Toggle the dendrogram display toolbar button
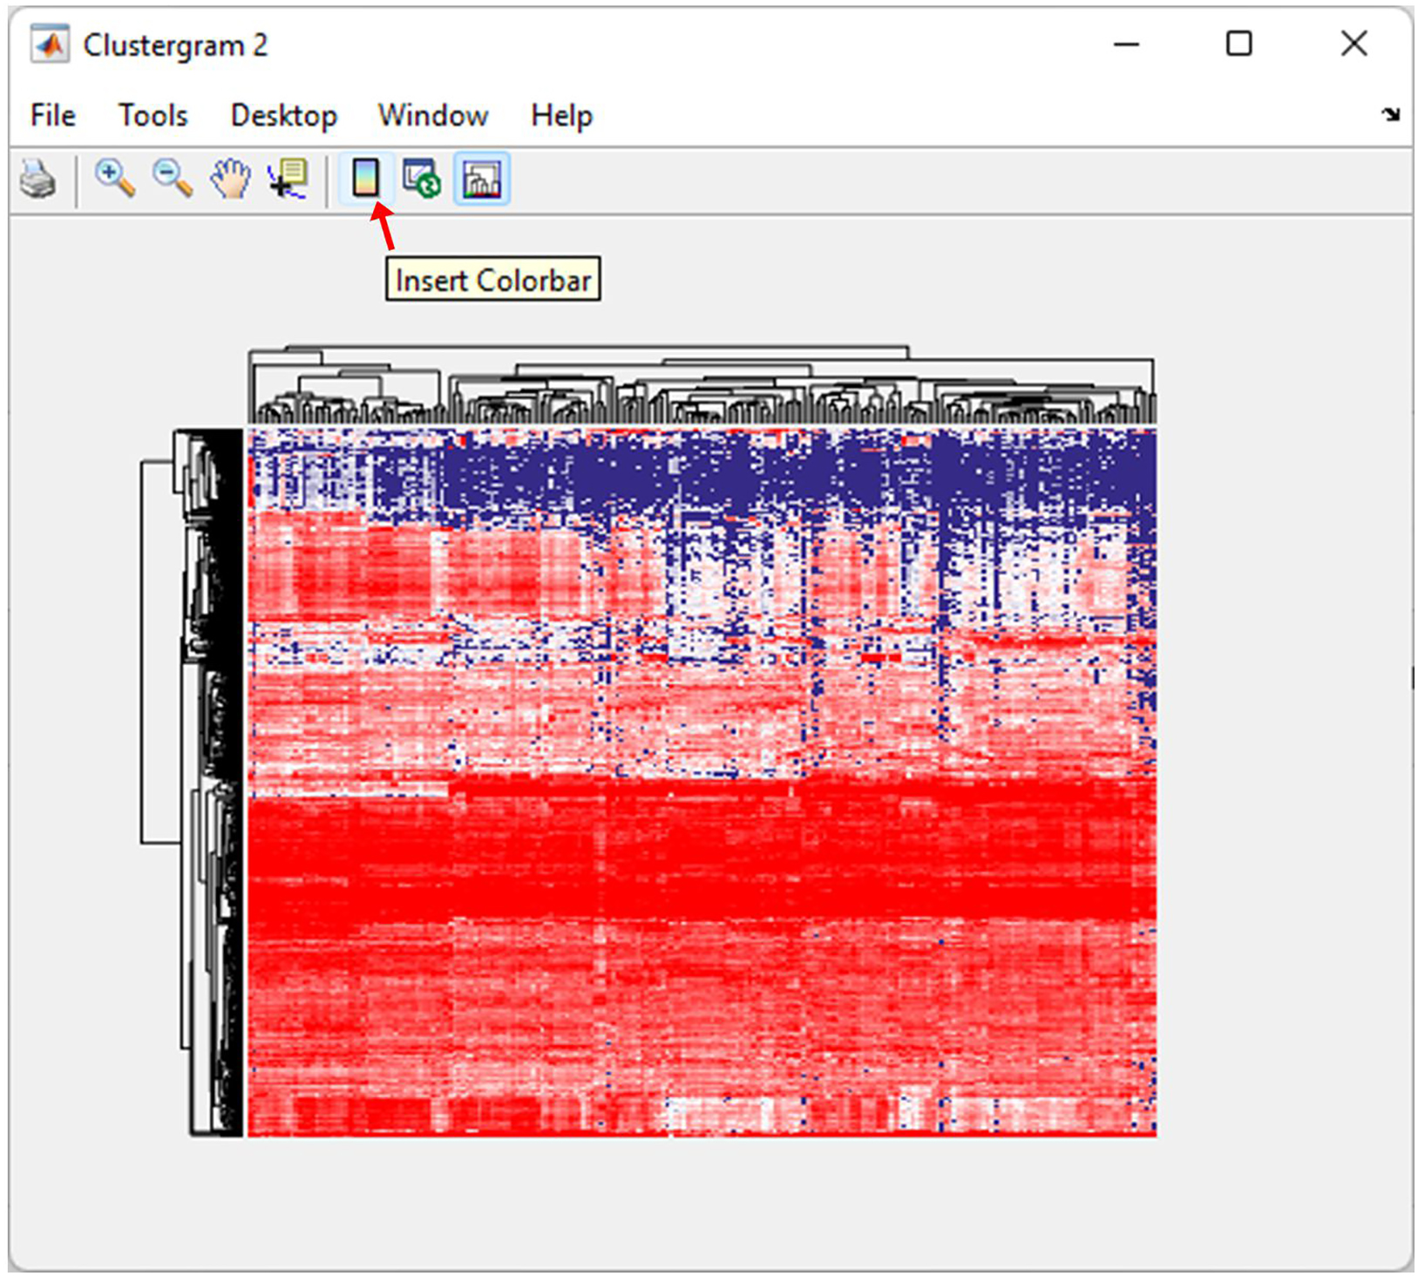 coord(481,180)
